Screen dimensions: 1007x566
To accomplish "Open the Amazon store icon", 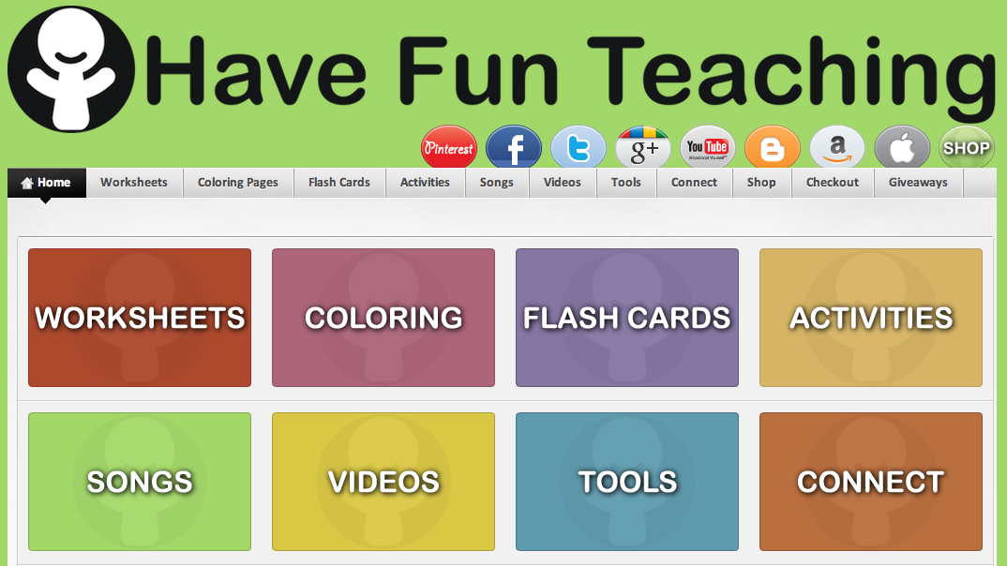I will [837, 148].
